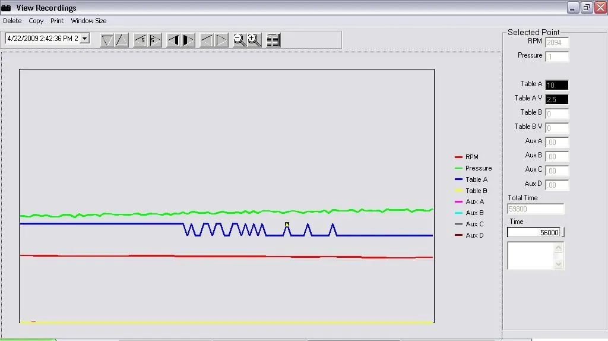Click the selected point marker on graph
608x341 pixels.
click(287, 225)
